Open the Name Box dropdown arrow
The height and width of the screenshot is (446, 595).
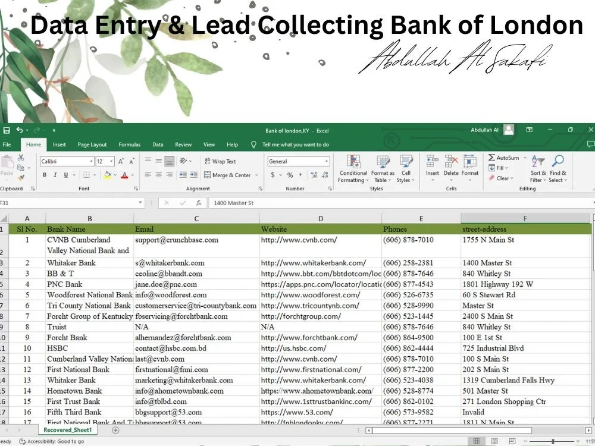click(140, 203)
